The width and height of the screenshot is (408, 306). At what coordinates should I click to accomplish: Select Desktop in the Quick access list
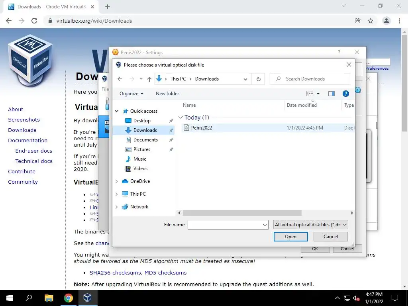click(x=142, y=121)
